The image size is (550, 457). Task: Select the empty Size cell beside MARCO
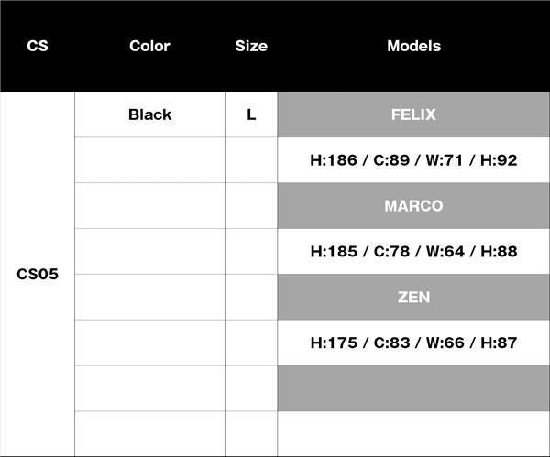pos(251,206)
